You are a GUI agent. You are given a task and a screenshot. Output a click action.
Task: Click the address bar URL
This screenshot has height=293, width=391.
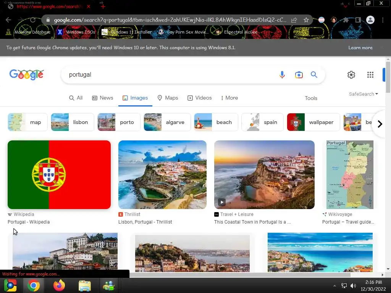point(170,20)
